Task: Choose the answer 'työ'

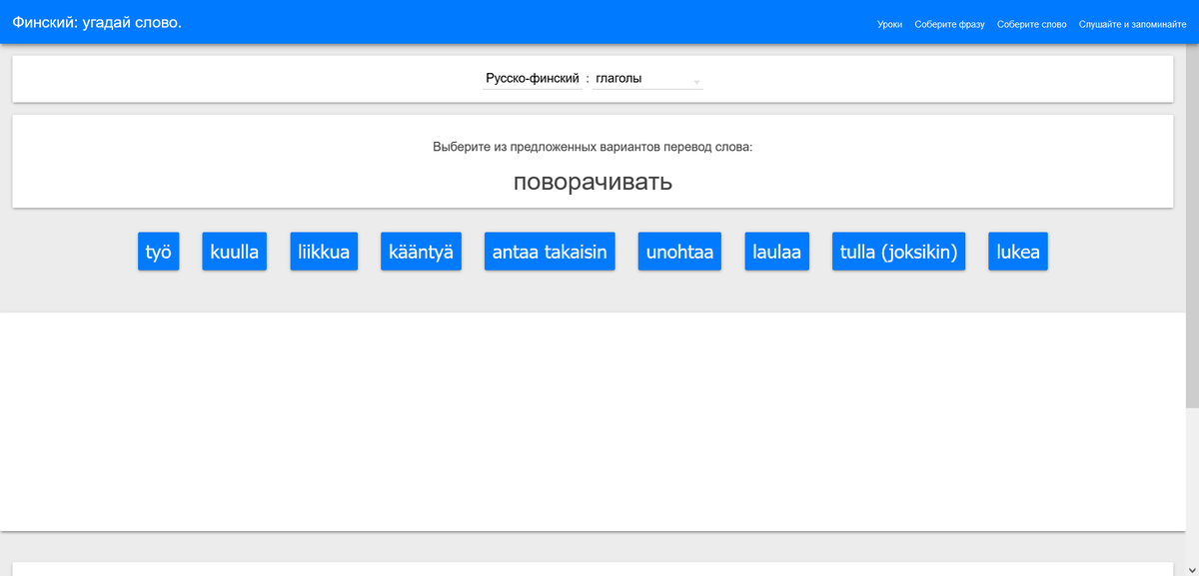Action: (x=159, y=252)
